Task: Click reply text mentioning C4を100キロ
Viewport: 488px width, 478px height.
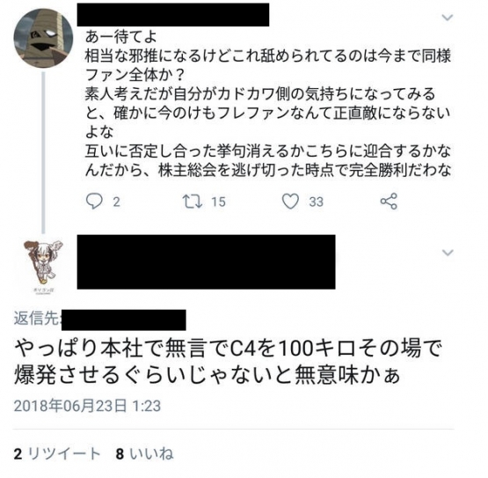Action: 228,361
